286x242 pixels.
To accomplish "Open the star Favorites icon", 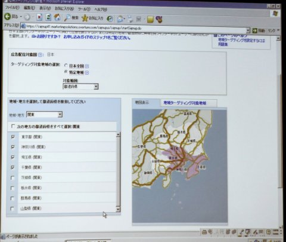I will coord(85,18).
